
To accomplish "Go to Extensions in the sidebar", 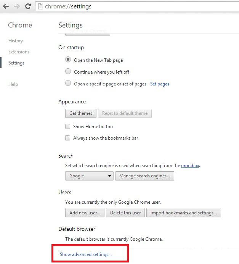I will 19,52.
